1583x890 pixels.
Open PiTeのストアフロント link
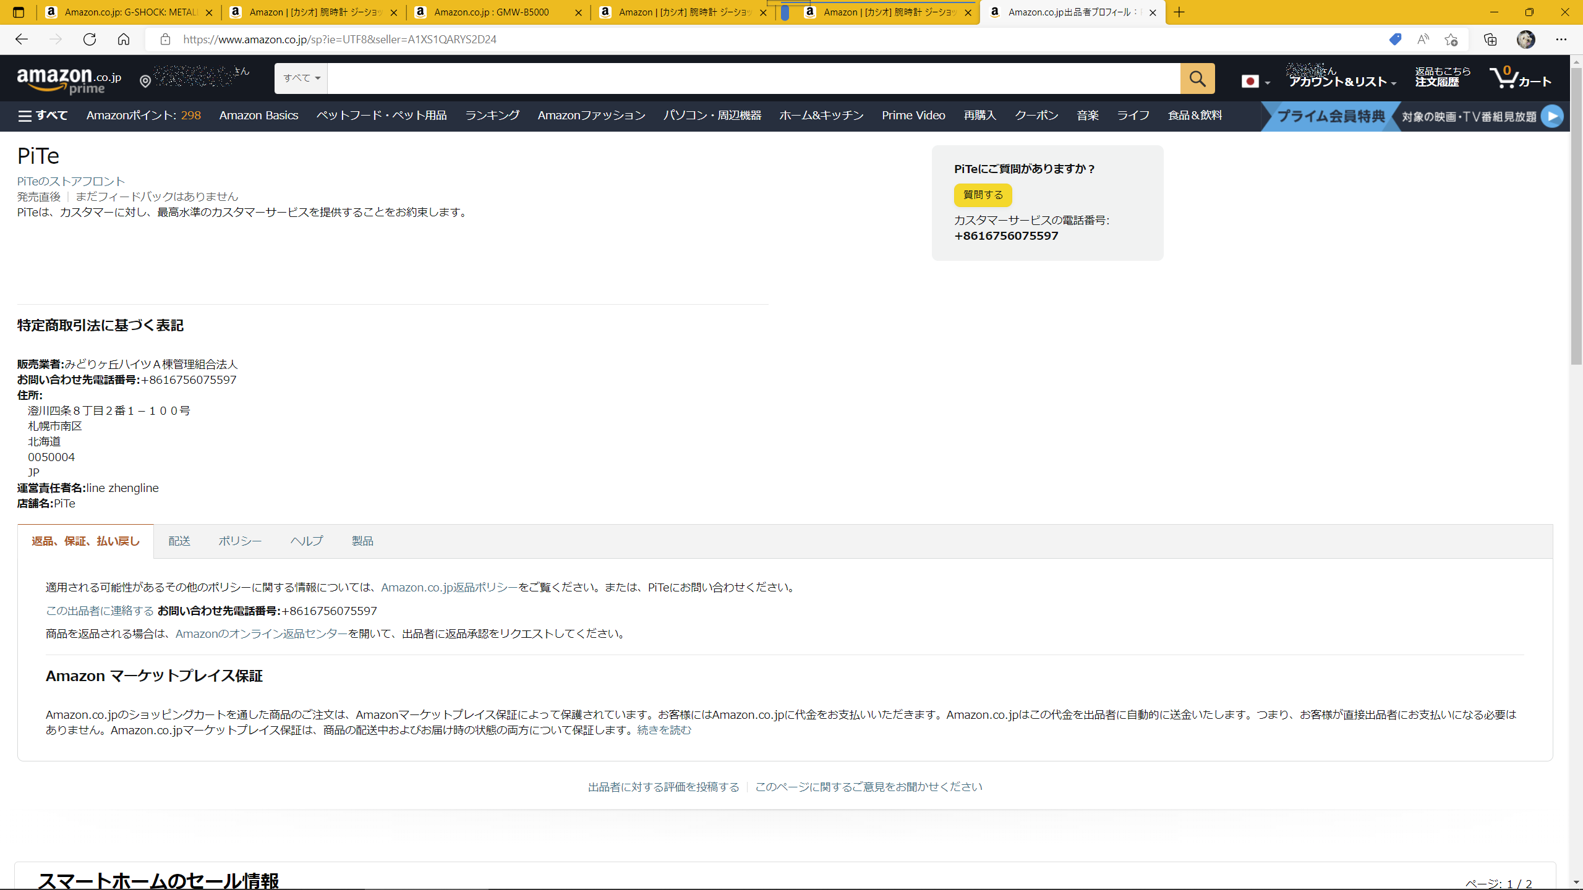(x=71, y=181)
